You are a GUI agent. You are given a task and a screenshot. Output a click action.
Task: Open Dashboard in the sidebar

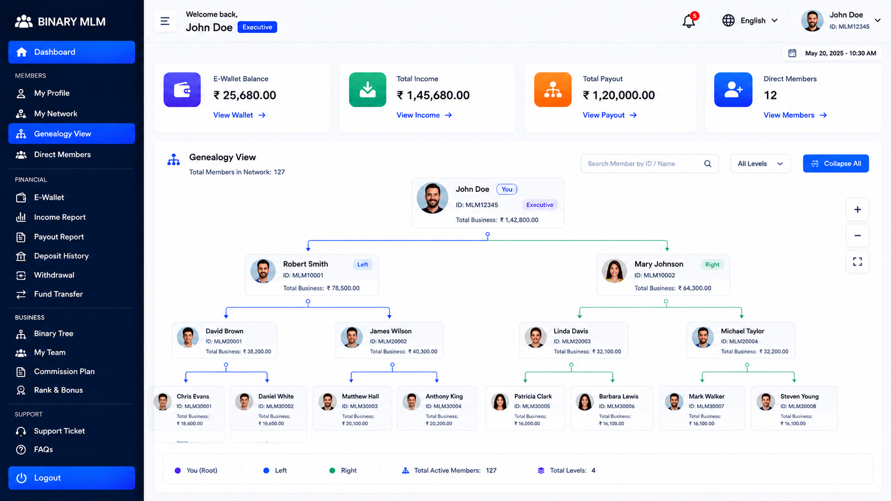tap(71, 52)
